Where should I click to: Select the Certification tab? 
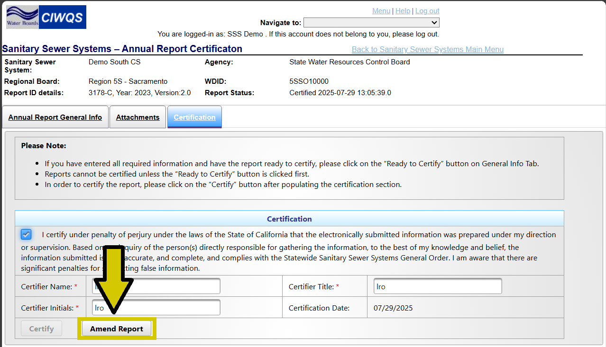[194, 117]
